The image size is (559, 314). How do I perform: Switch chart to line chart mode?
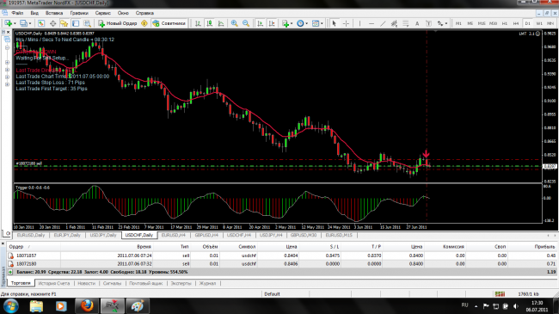221,23
